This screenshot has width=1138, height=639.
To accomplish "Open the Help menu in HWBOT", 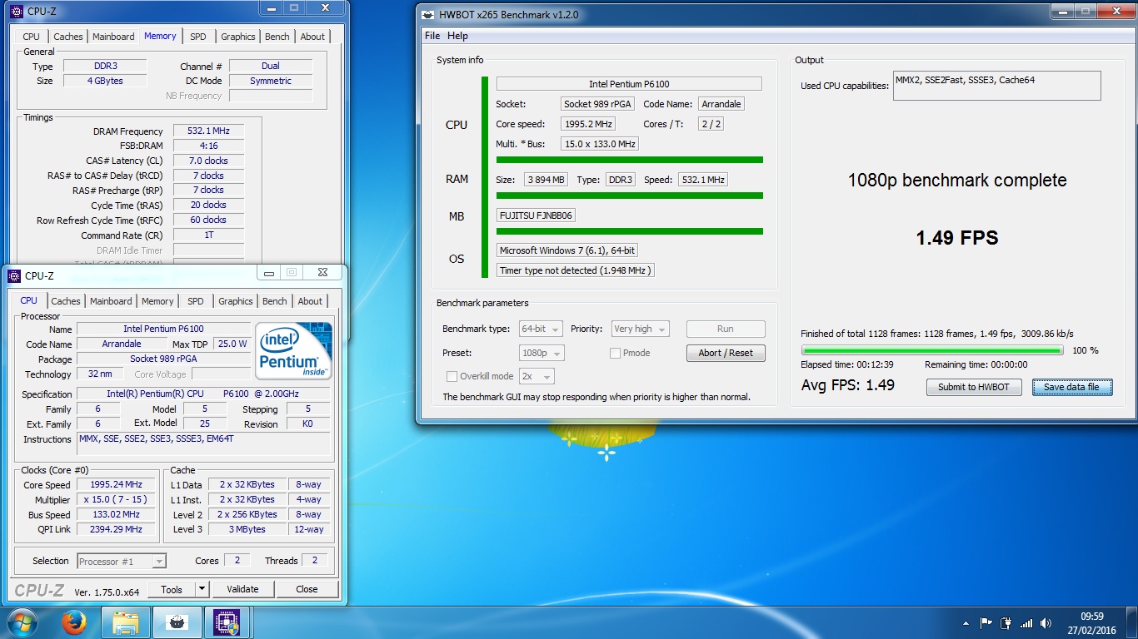I will pyautogui.click(x=457, y=36).
